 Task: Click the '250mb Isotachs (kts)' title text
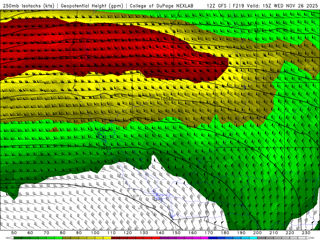click(x=28, y=6)
